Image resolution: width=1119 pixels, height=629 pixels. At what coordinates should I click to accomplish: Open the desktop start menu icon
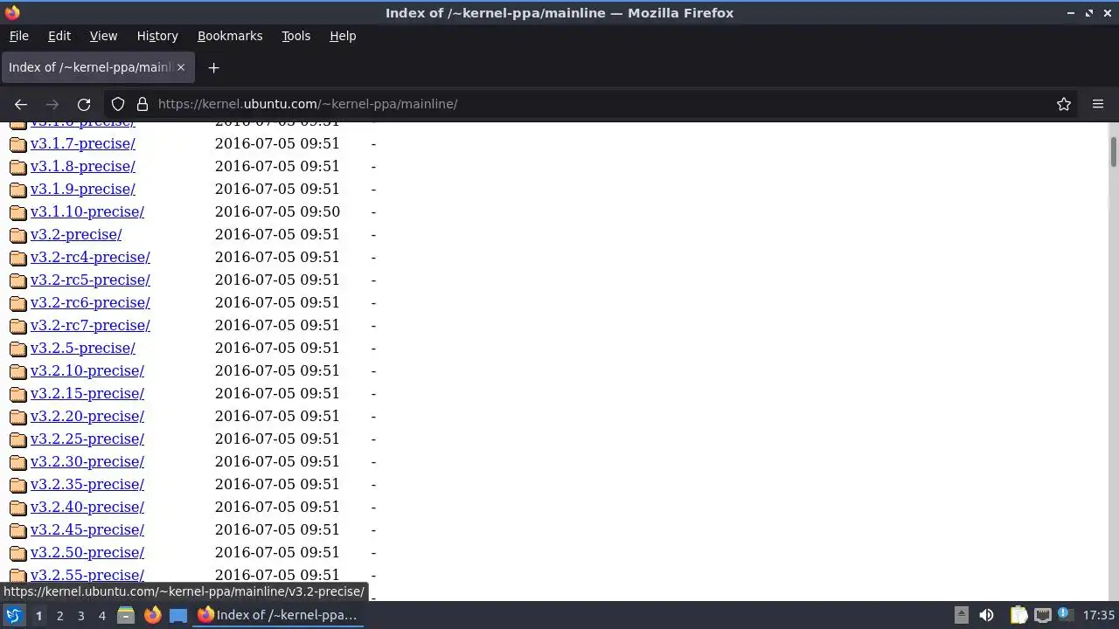click(x=13, y=615)
